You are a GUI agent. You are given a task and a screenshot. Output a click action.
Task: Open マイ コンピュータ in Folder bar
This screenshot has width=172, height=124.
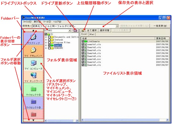coord(33,64)
